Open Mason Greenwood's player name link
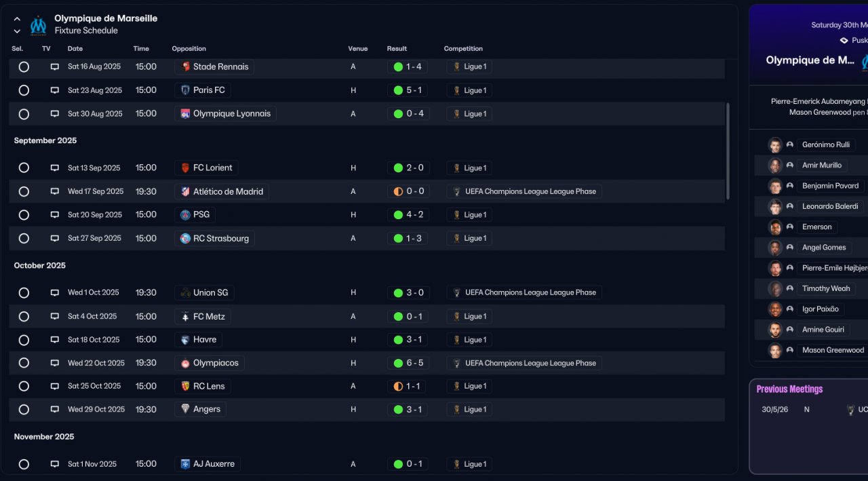Screen dimensions: 868x481 (x=833, y=350)
